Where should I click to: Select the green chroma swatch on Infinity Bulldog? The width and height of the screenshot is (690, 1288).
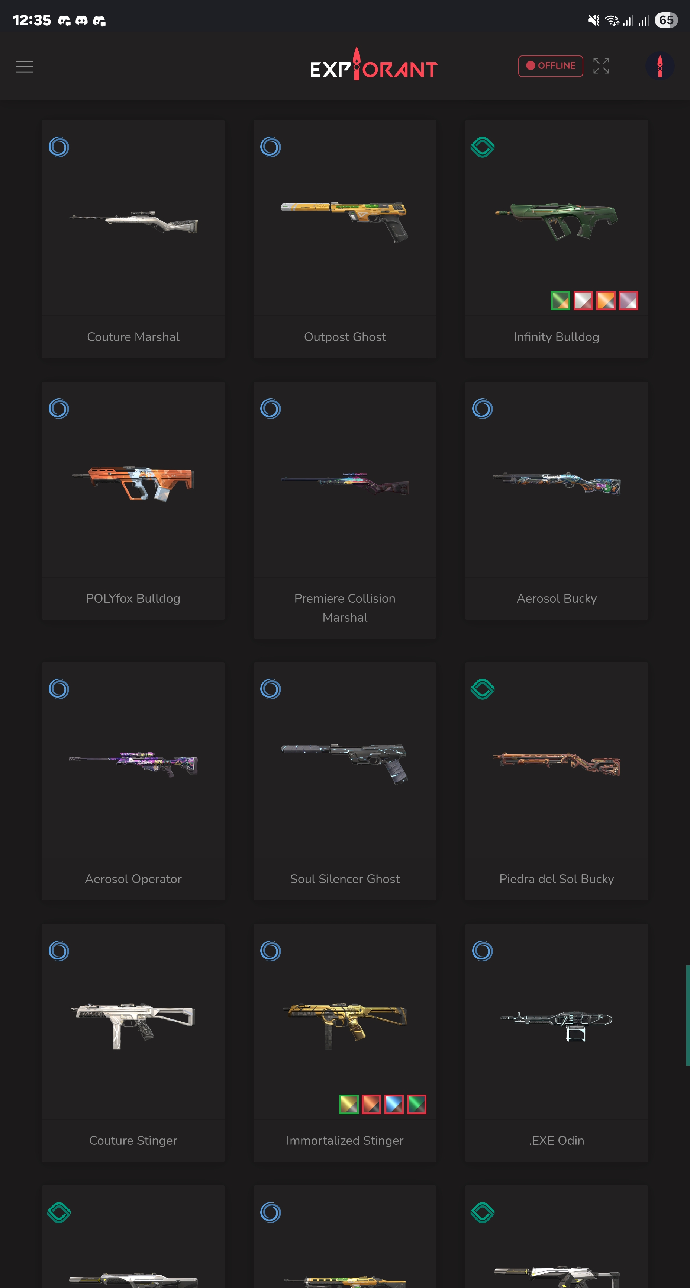click(x=560, y=301)
